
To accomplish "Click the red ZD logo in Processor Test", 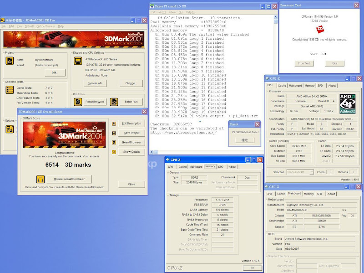I will [x=320, y=29].
